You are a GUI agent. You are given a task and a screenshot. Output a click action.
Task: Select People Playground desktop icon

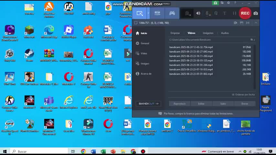tap(265, 104)
